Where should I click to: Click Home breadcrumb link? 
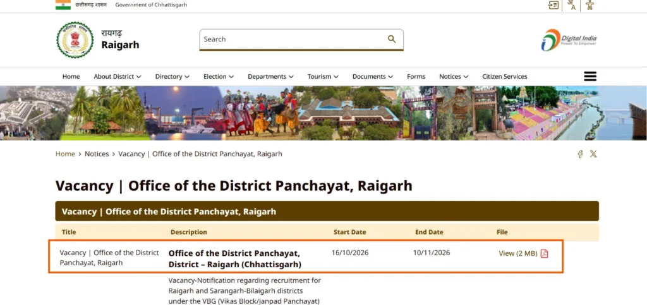[65, 154]
